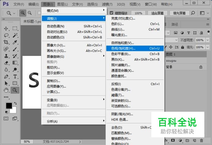Screen dimensions: 212x145
Task: Select the Eraser tool
Action: [x=6, y=63]
